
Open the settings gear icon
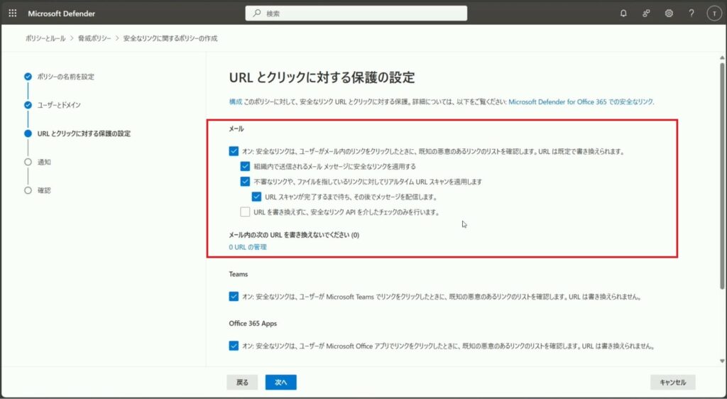(x=669, y=13)
